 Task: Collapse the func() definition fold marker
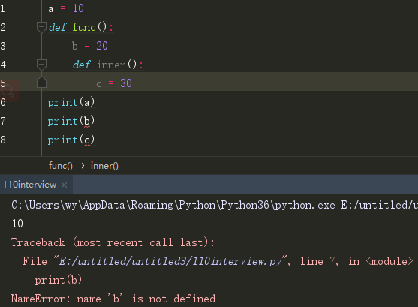[x=41, y=27]
